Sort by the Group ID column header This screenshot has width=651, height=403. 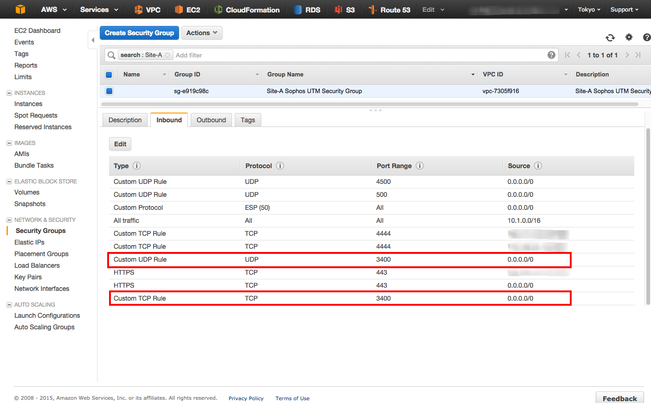(187, 74)
